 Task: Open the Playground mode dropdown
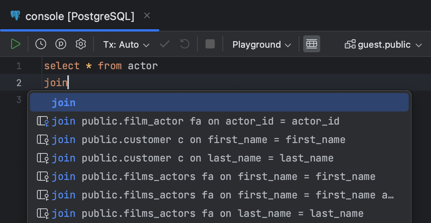click(262, 45)
